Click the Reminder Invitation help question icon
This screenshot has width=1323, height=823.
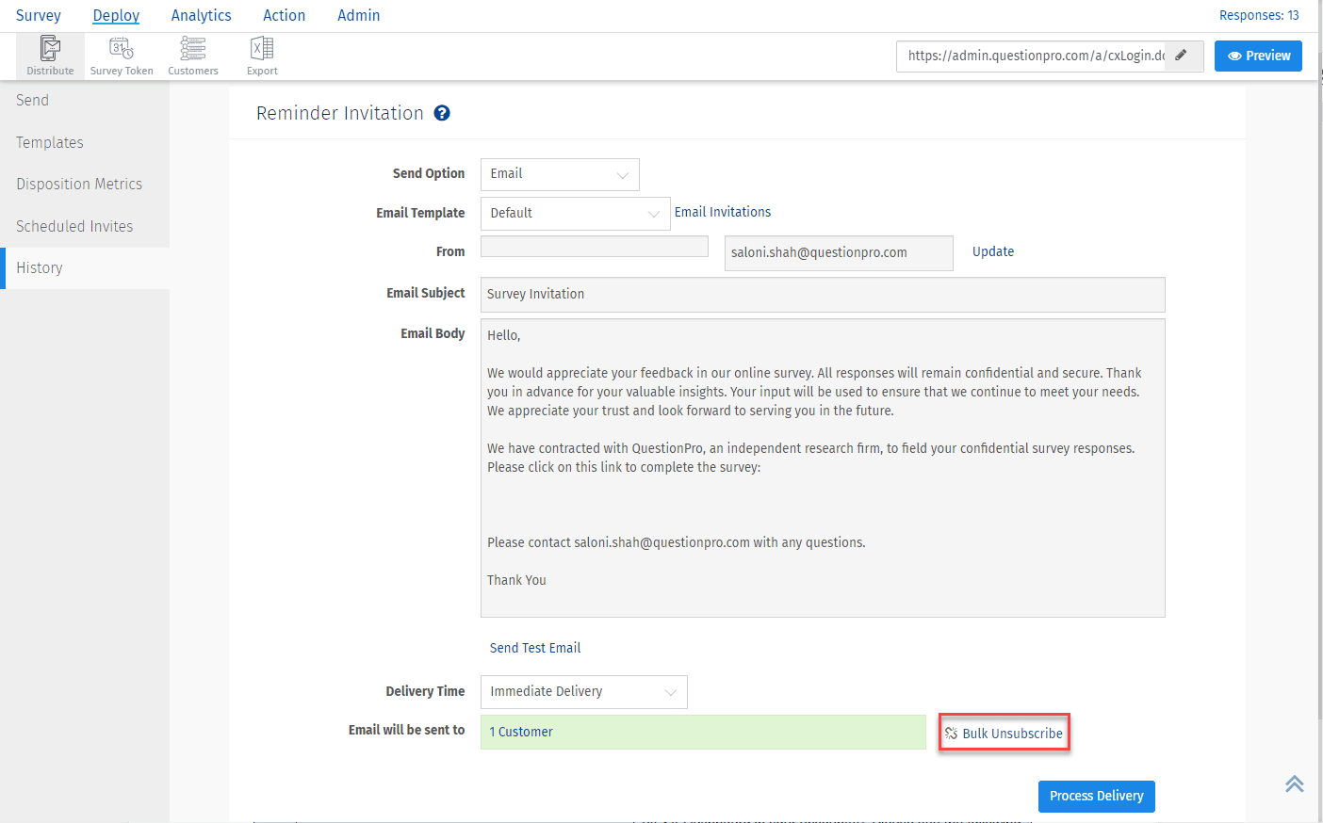coord(442,113)
